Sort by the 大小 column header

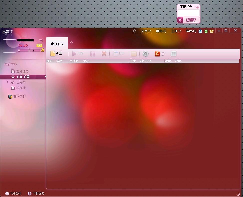pos(86,61)
